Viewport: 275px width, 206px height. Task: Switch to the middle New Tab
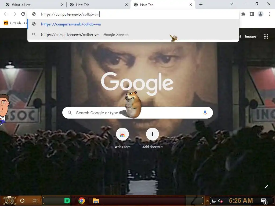pos(98,5)
